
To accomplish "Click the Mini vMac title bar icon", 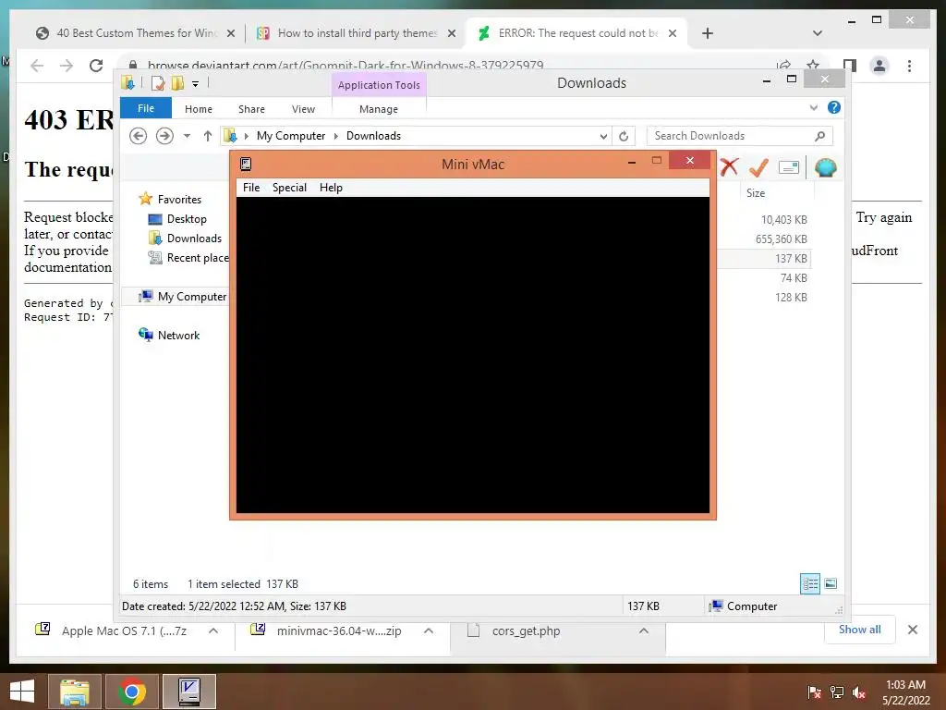I will tap(246, 165).
